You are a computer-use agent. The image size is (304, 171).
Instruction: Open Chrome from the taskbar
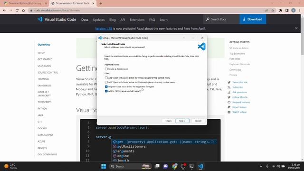174,166
